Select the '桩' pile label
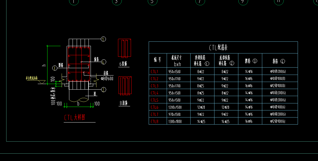The height and width of the screenshot is (161, 318). pyautogui.click(x=95, y=93)
